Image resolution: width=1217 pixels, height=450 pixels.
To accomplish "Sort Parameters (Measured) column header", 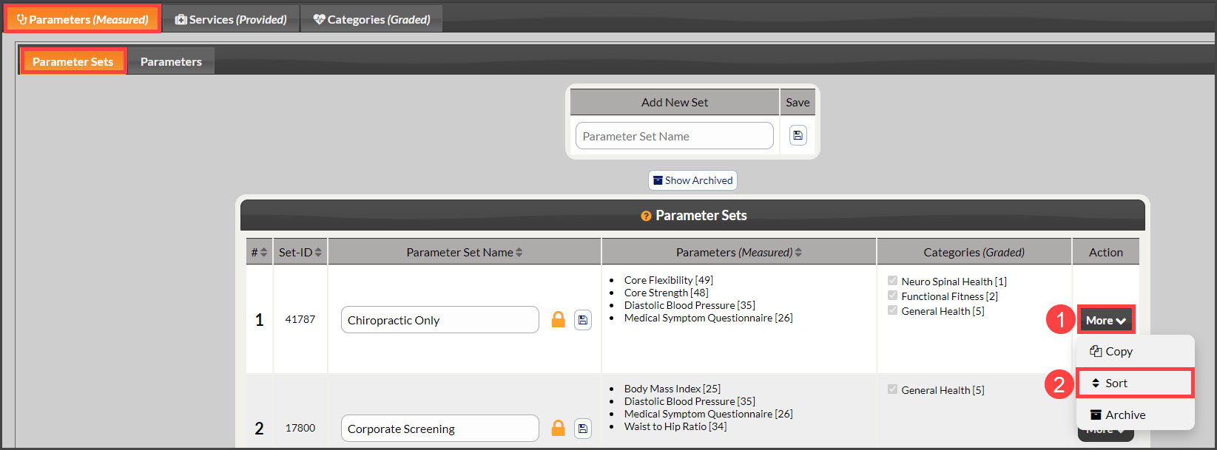I will tap(738, 252).
